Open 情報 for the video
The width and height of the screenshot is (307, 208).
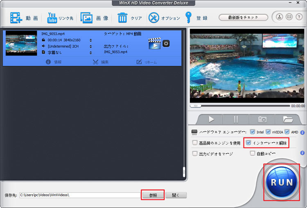54,62
